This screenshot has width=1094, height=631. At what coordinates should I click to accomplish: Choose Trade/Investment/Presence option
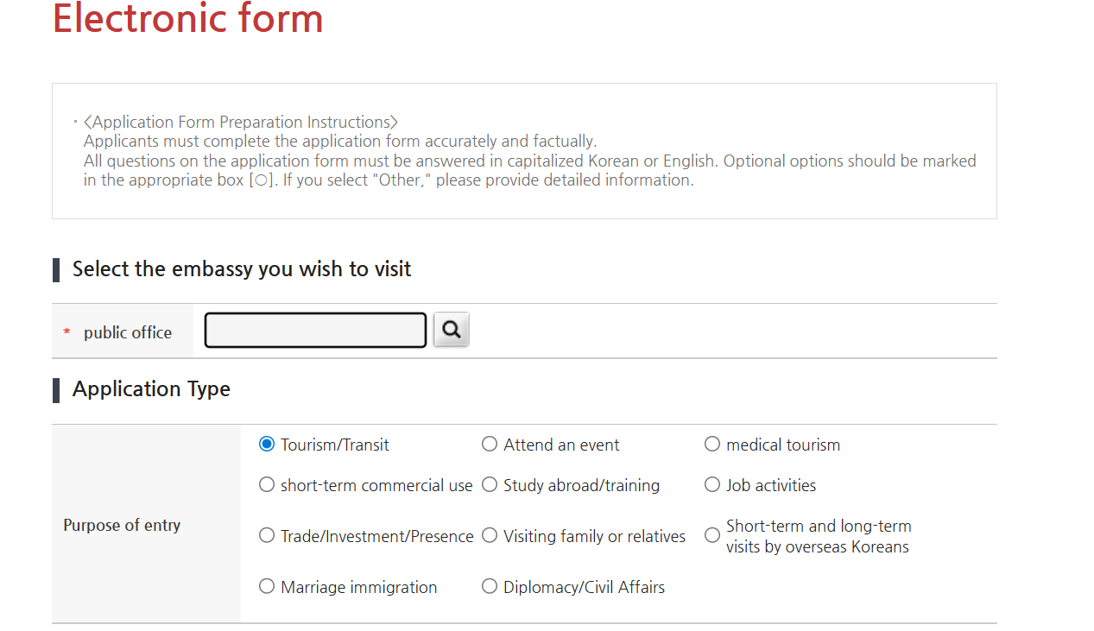(x=266, y=535)
